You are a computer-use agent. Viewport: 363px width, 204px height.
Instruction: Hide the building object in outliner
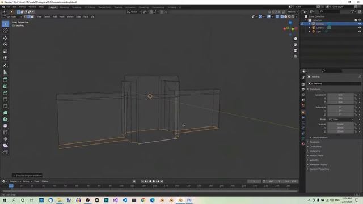(x=360, y=24)
